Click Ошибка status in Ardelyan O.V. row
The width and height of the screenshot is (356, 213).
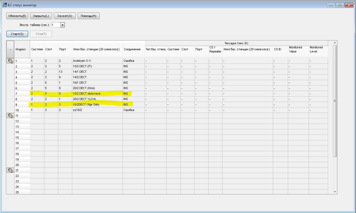click(x=134, y=61)
